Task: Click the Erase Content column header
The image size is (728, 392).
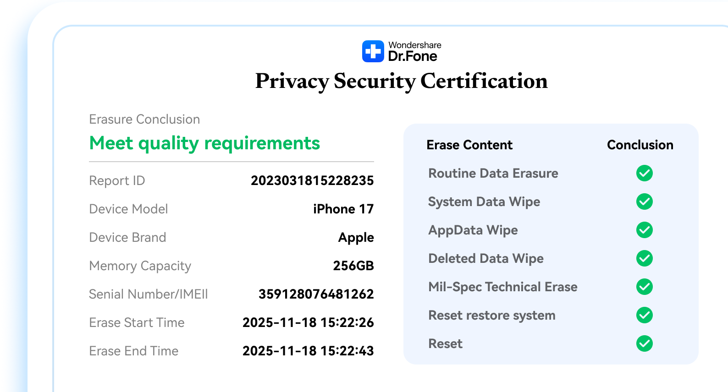Action: point(469,145)
